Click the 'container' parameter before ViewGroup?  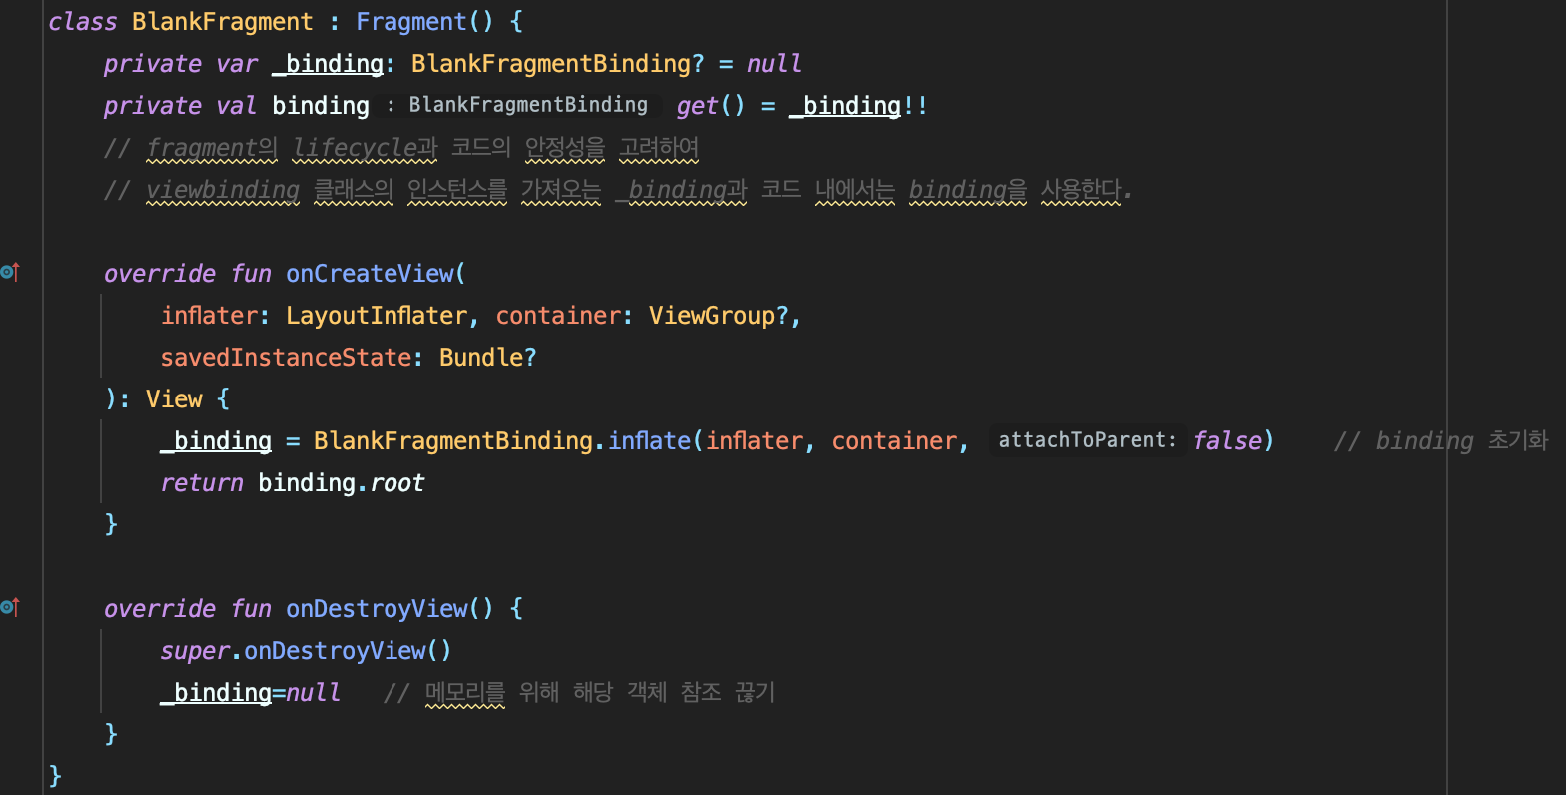(x=558, y=316)
